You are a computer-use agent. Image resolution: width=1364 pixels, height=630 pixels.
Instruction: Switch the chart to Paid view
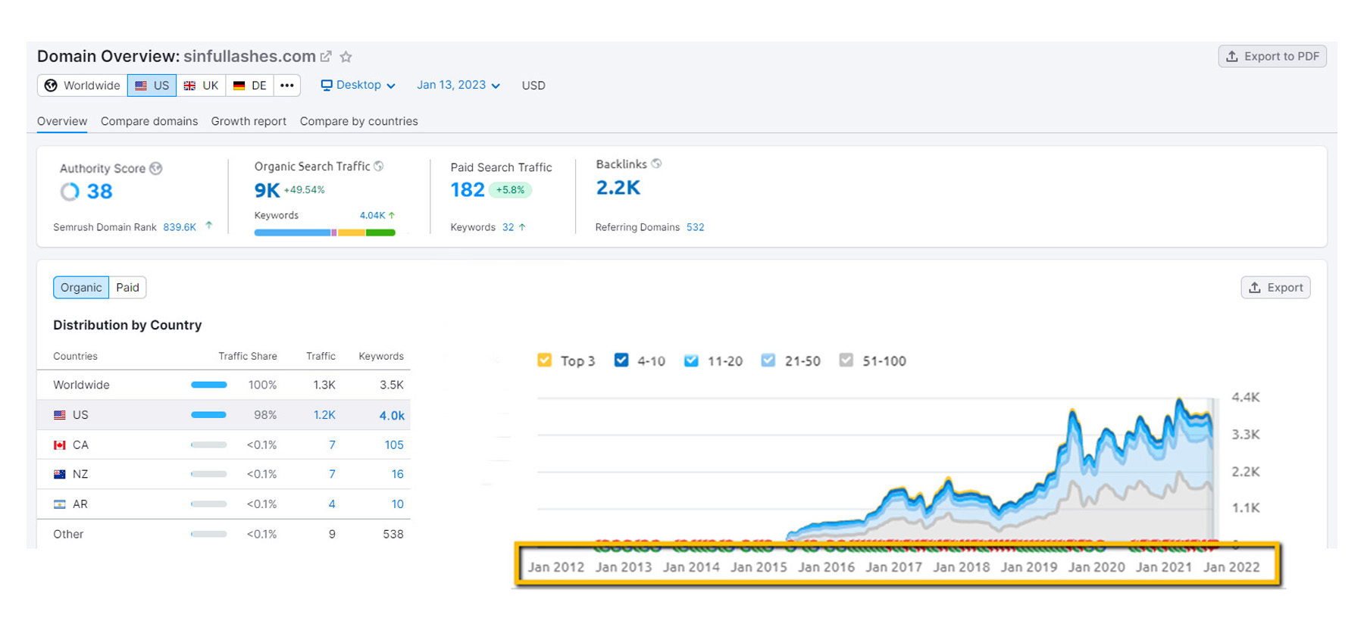tap(127, 288)
